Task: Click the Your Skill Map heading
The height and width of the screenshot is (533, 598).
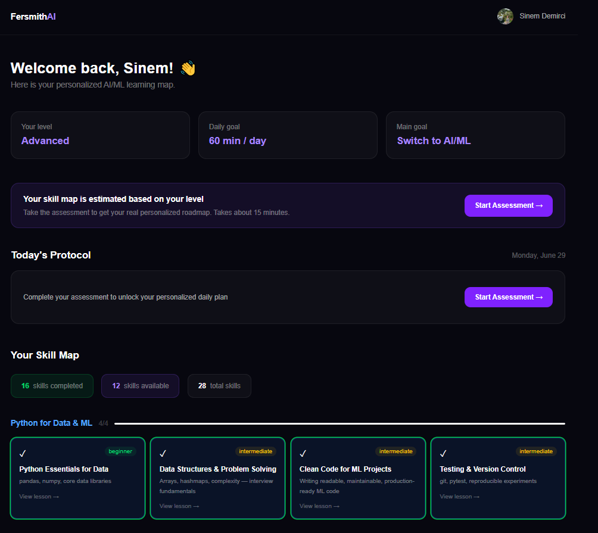Action: [x=45, y=356]
